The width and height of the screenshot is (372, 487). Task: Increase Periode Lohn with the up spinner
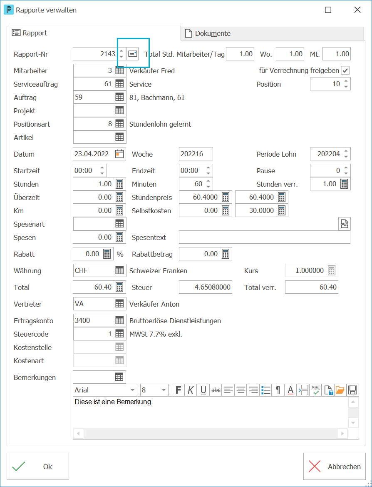coord(346,151)
